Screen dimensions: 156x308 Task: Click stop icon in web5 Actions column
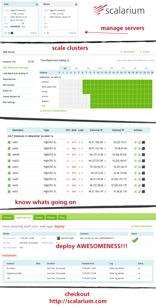click(135, 179)
